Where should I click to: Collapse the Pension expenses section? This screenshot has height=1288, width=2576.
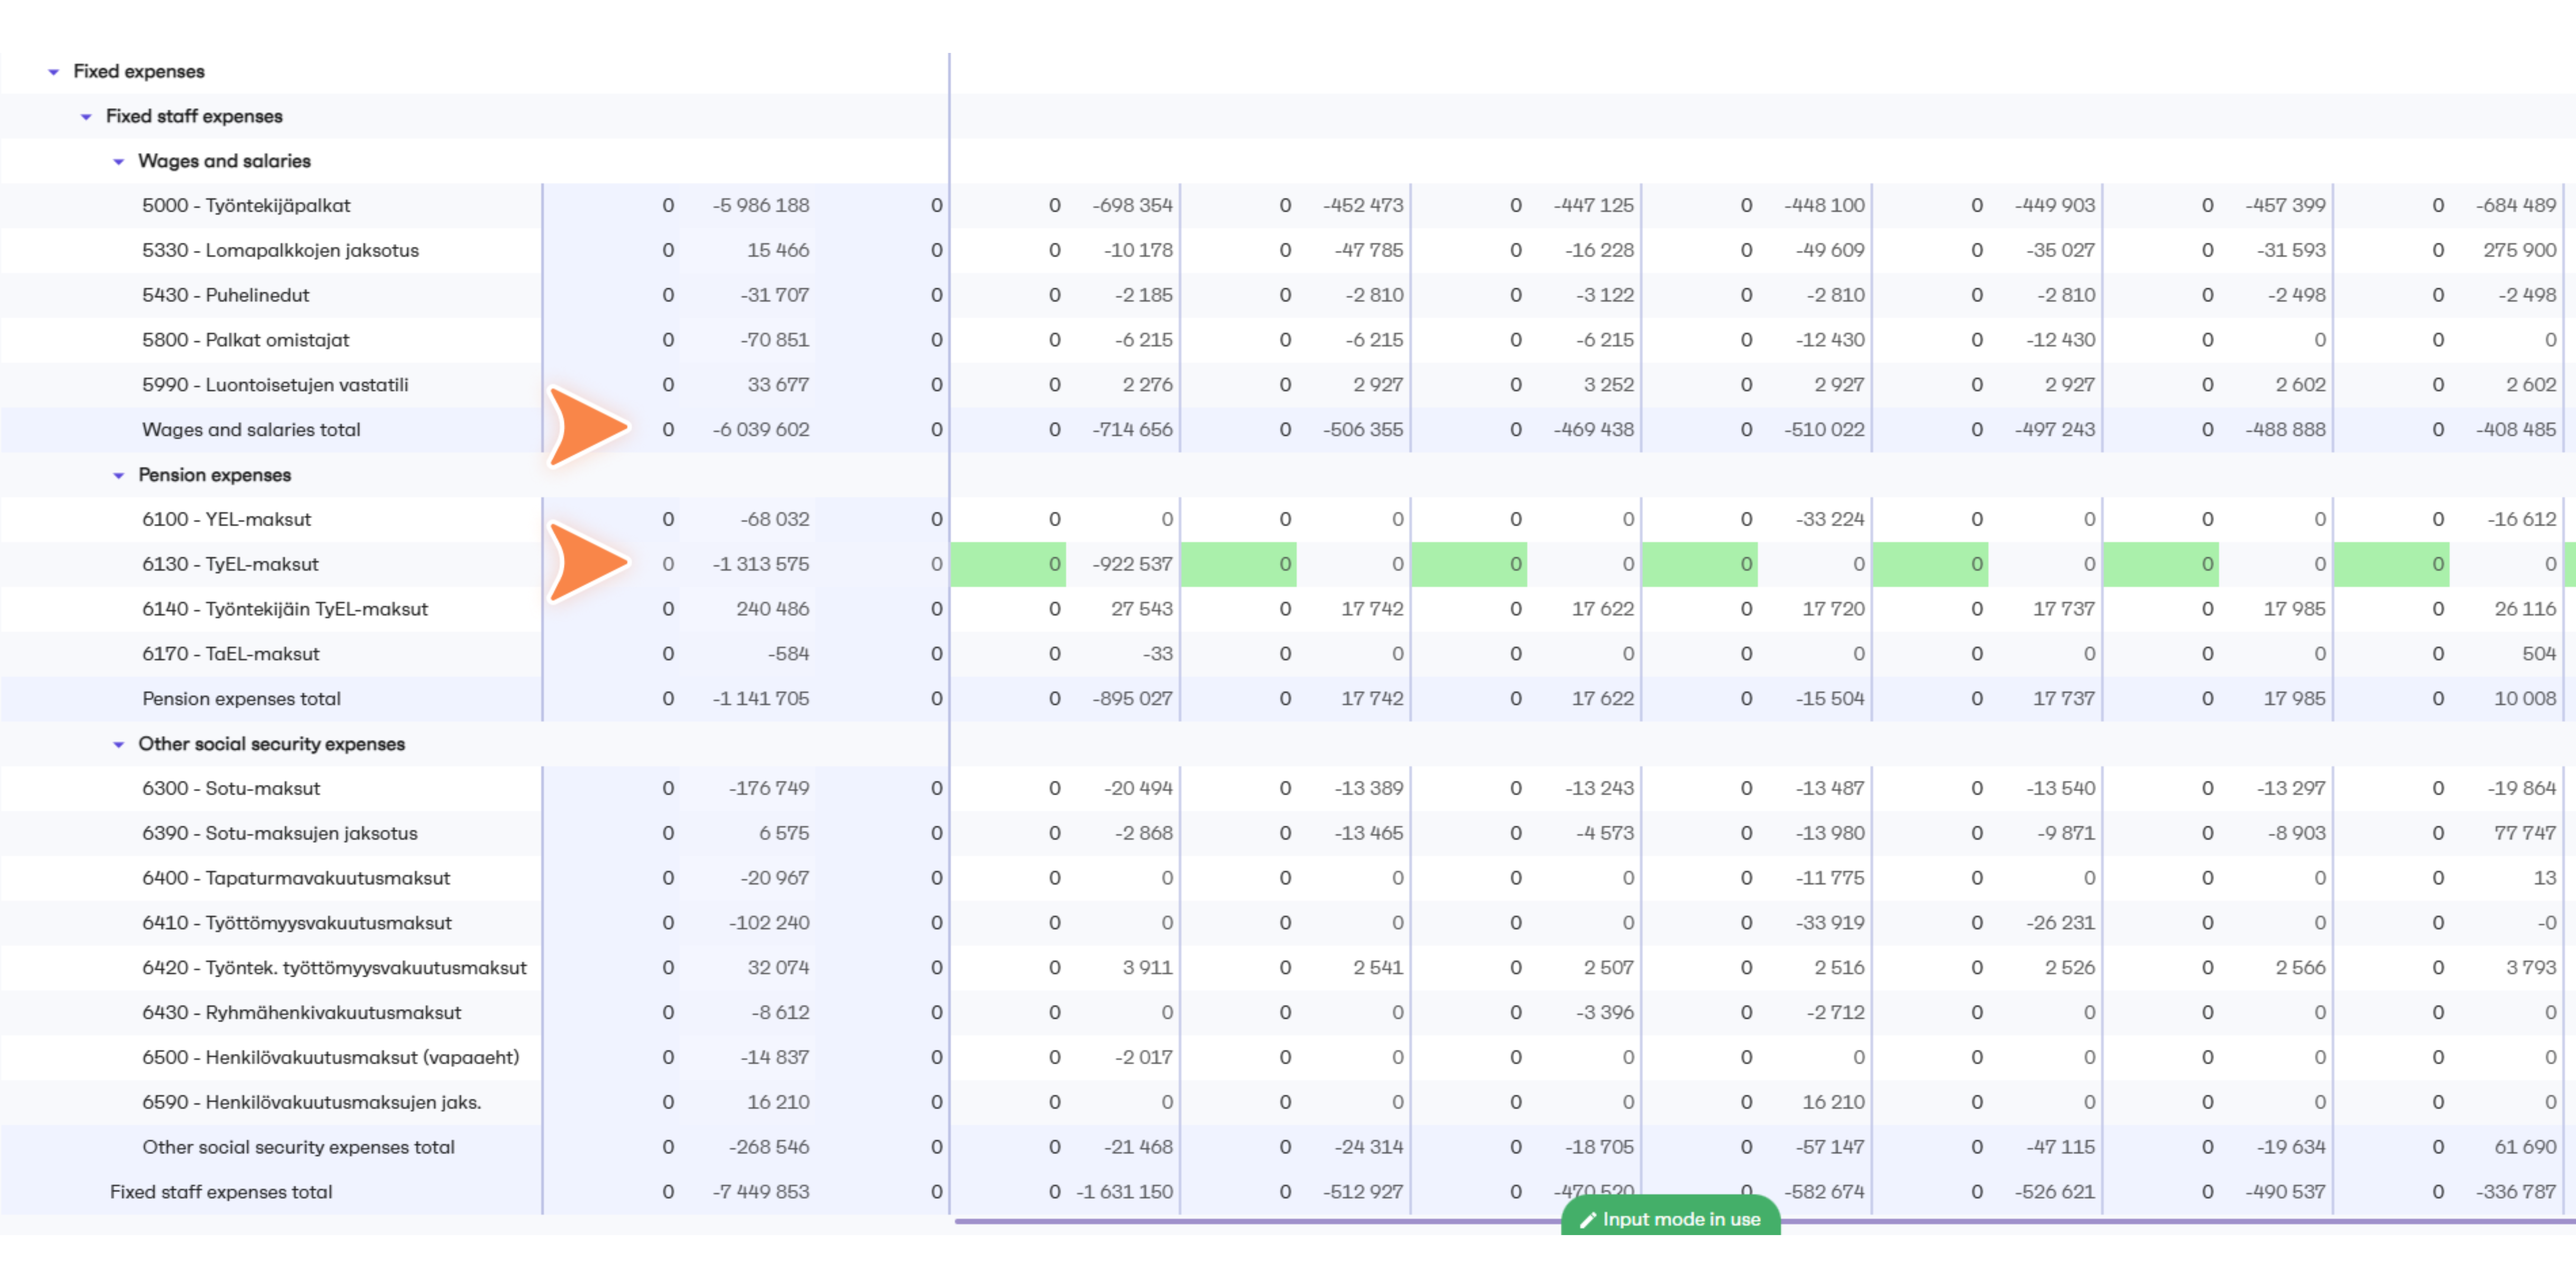pos(119,476)
